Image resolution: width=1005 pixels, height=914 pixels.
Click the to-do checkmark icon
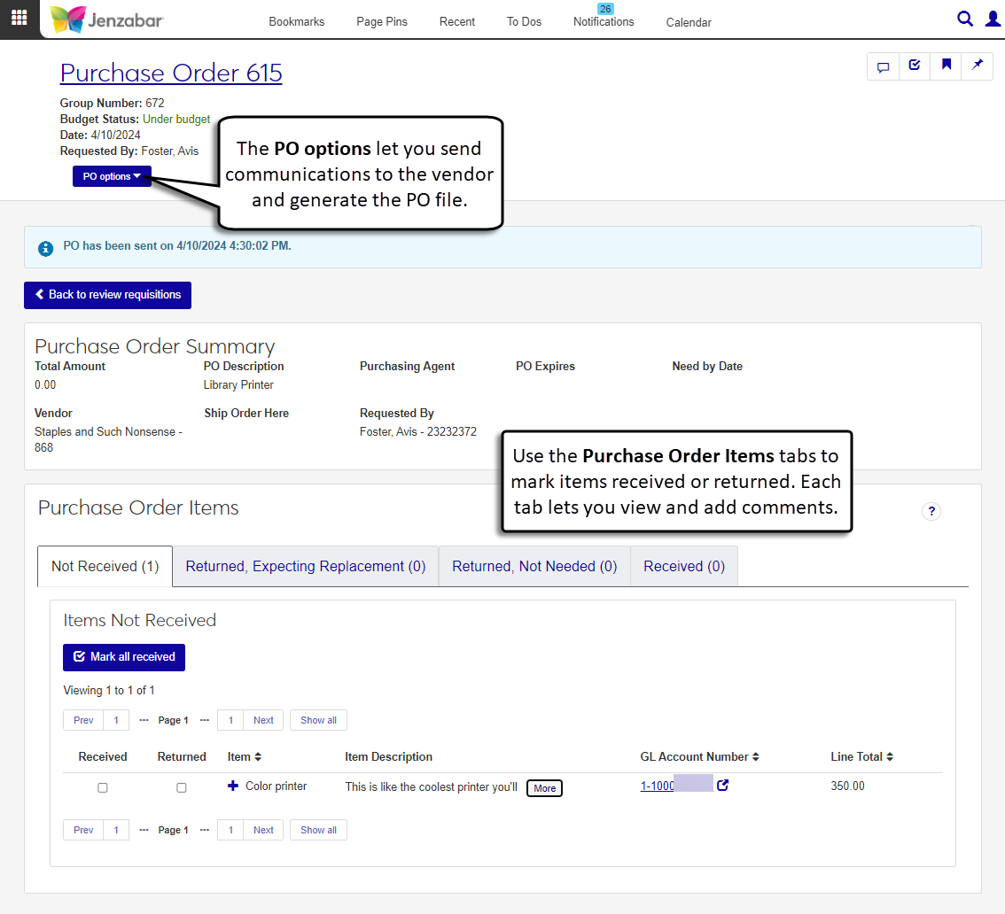(915, 66)
